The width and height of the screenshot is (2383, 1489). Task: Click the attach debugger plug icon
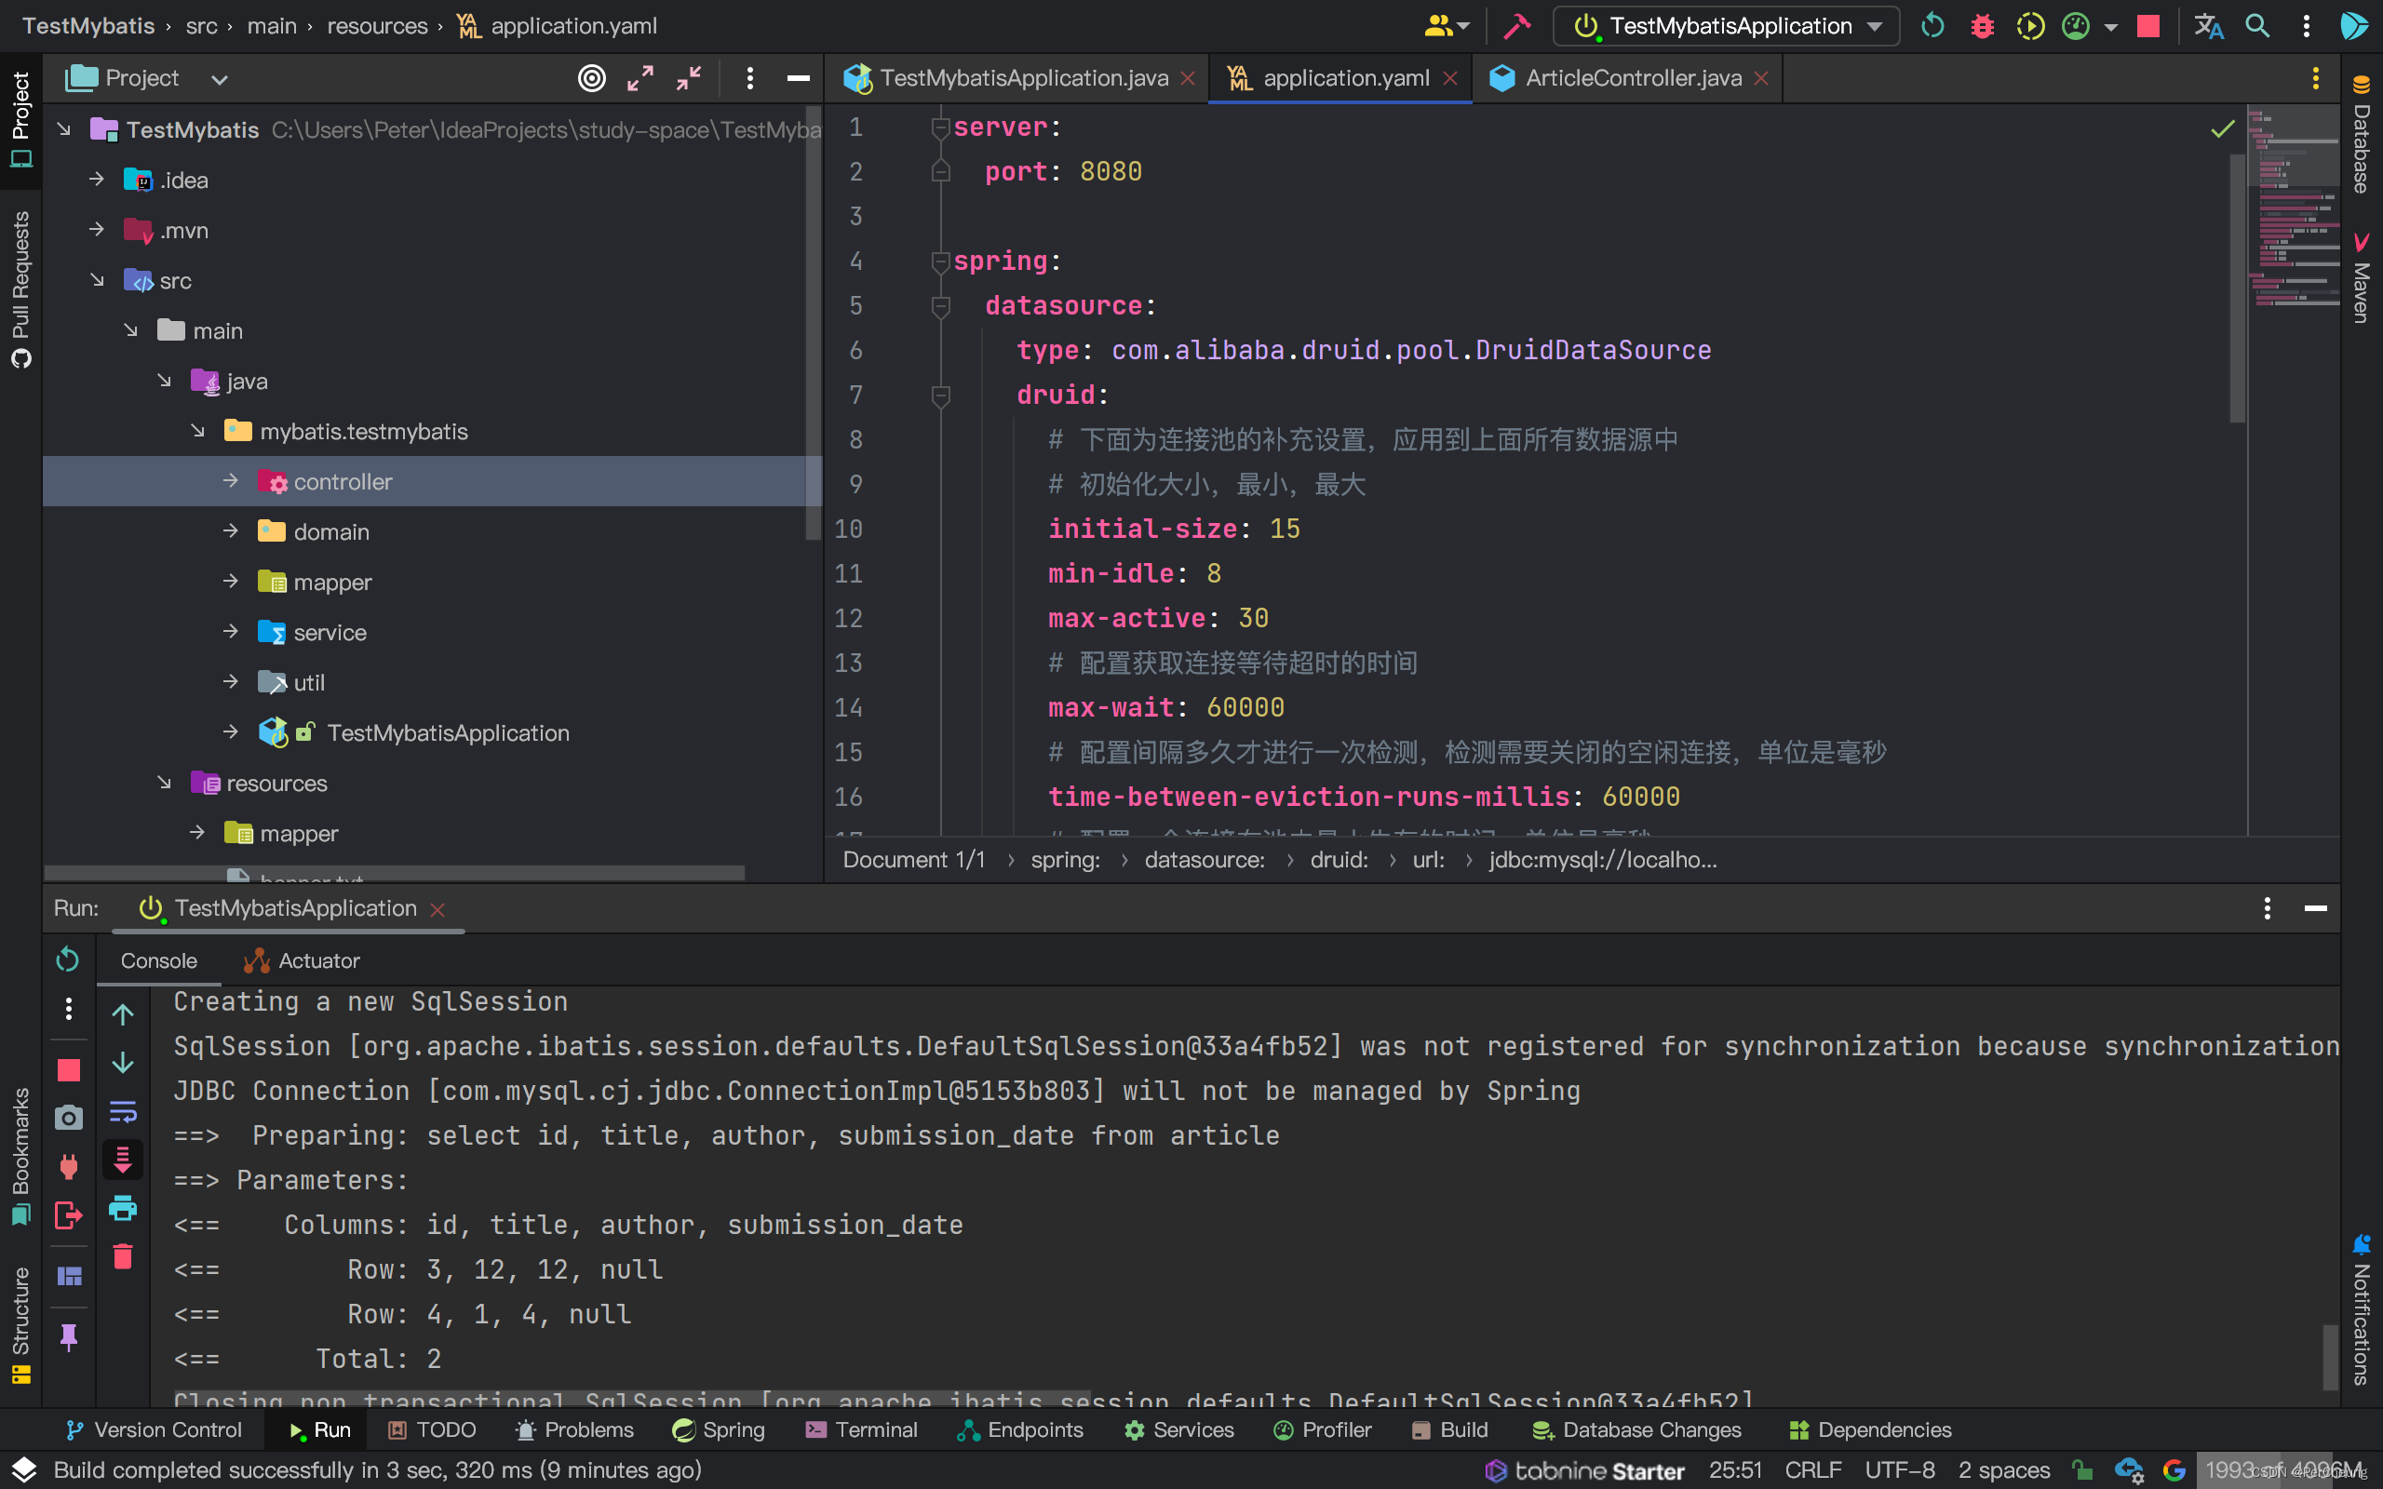[68, 1166]
